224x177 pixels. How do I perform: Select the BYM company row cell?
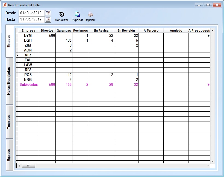pos(28,36)
